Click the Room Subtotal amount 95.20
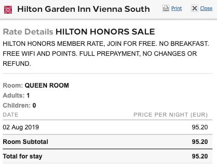The image size is (217, 168). 200,142
